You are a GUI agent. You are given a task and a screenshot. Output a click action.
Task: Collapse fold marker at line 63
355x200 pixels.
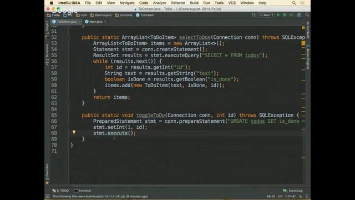point(68,103)
